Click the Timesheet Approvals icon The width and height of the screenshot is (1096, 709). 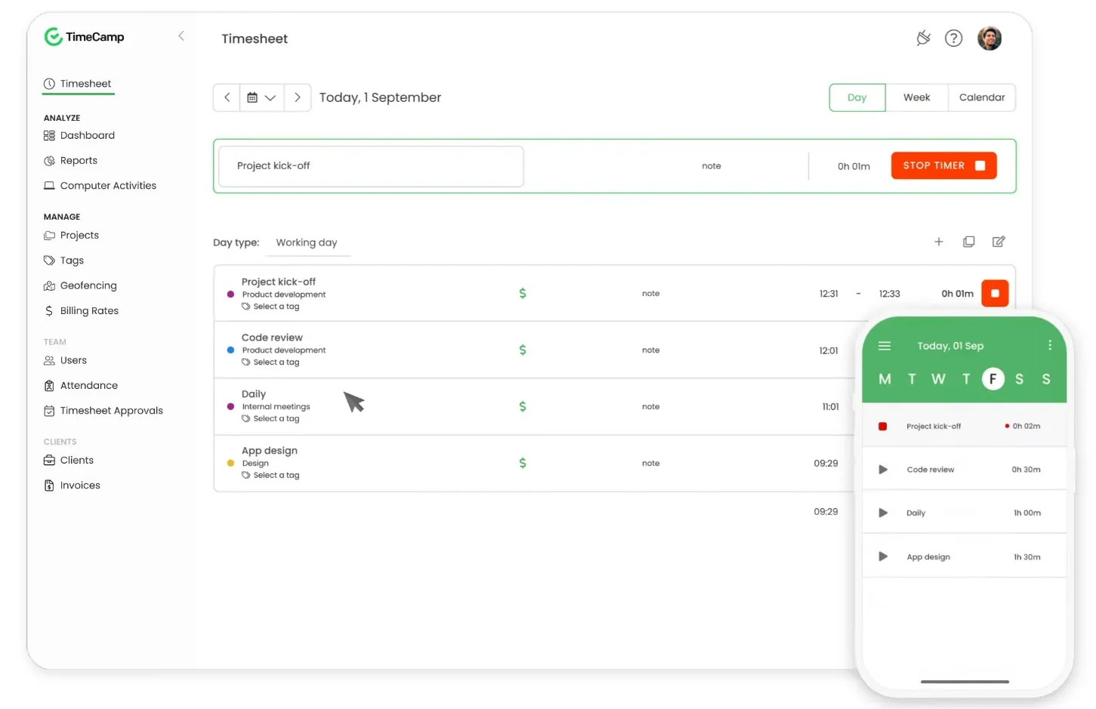coord(49,411)
